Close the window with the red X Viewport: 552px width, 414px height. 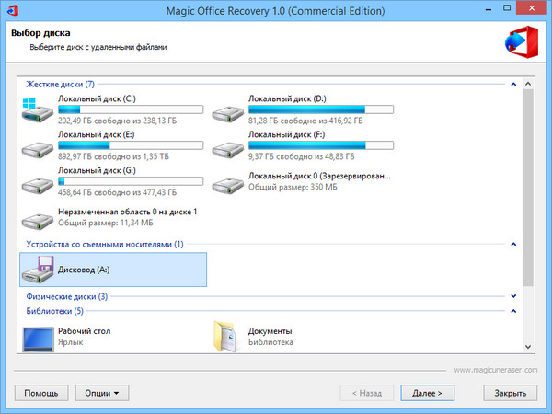coord(532,8)
